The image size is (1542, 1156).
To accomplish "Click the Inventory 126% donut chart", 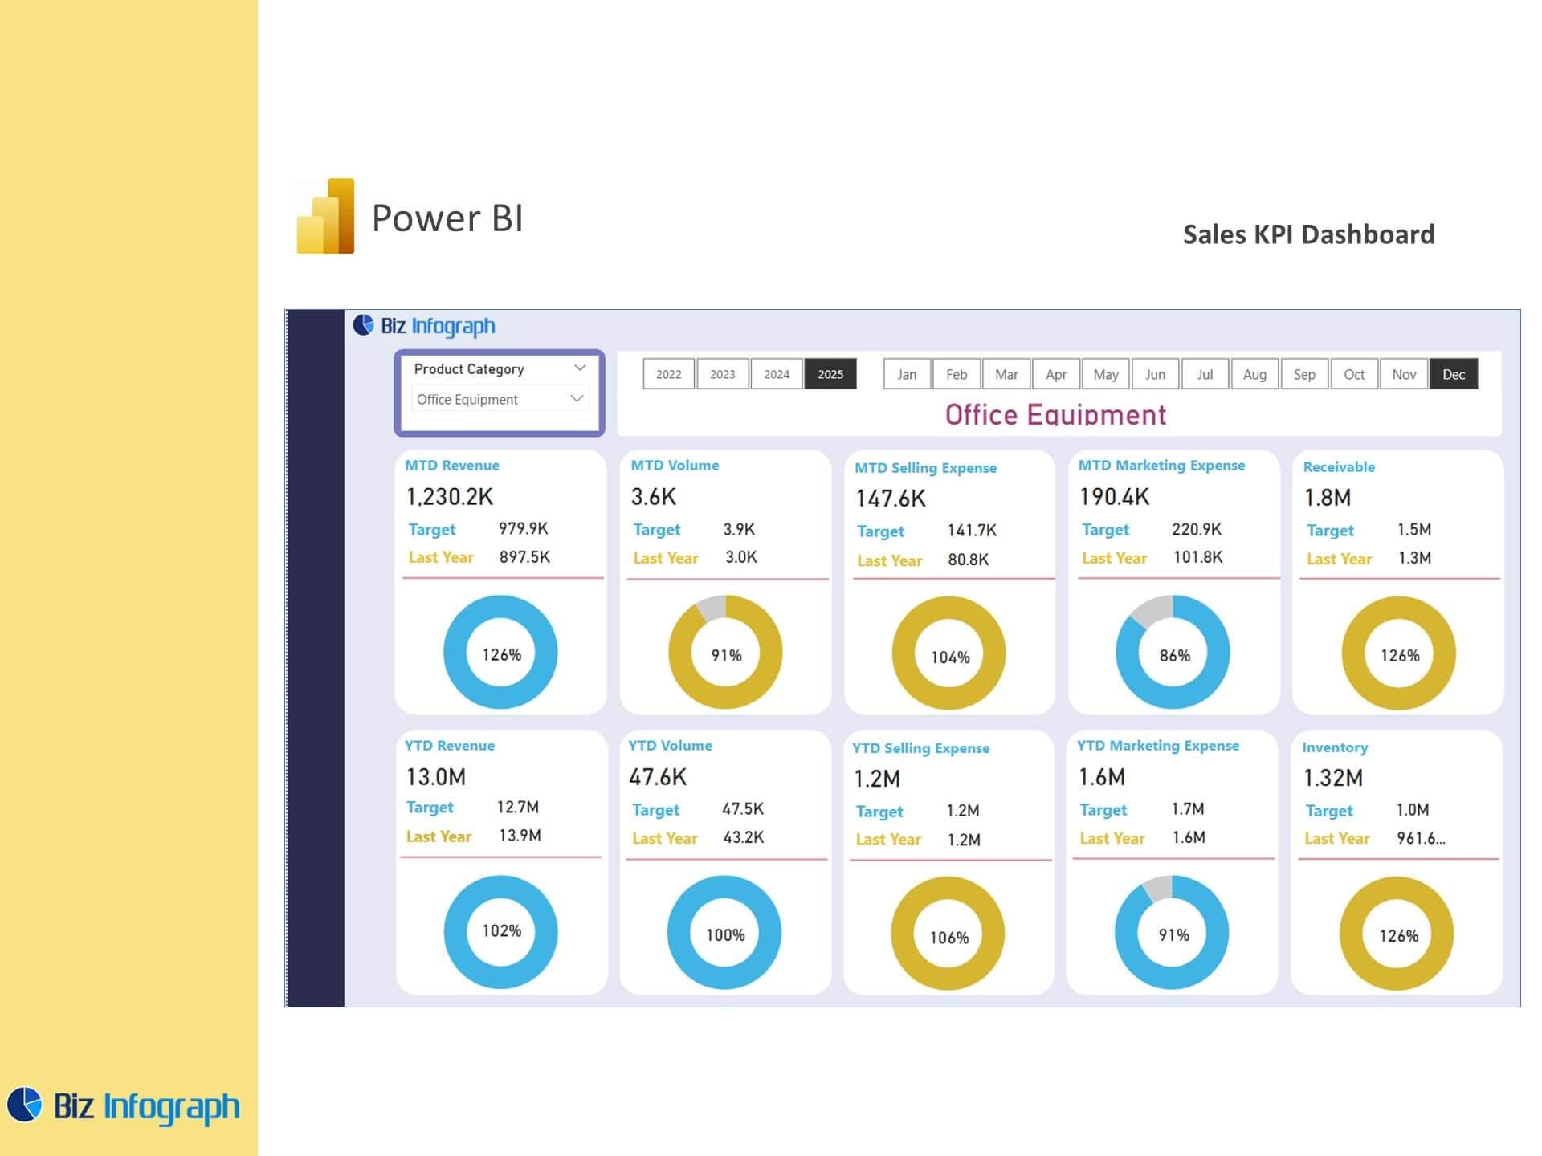I will pyautogui.click(x=1397, y=934).
